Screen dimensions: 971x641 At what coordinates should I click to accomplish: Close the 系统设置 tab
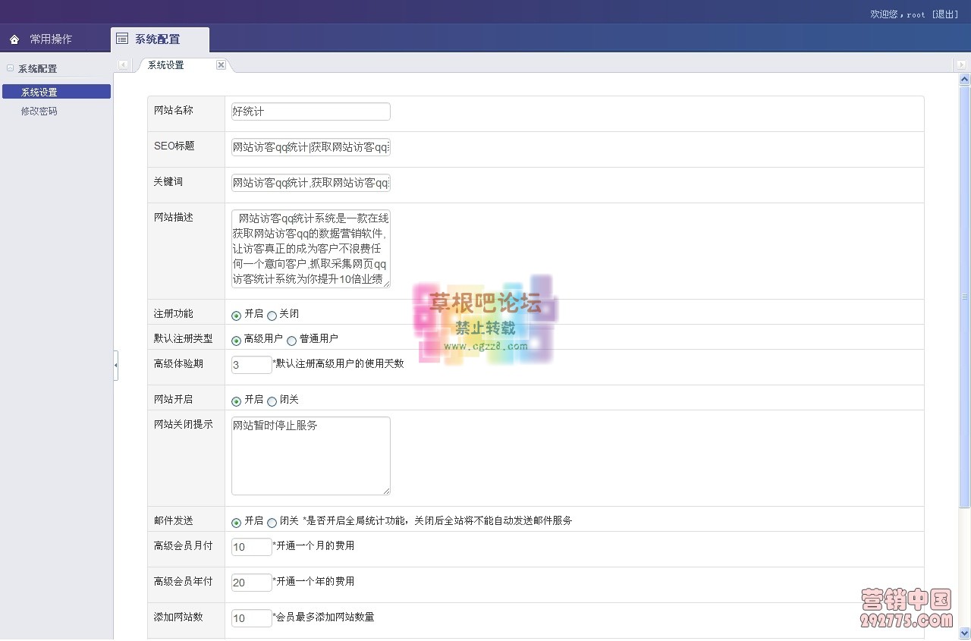click(220, 64)
